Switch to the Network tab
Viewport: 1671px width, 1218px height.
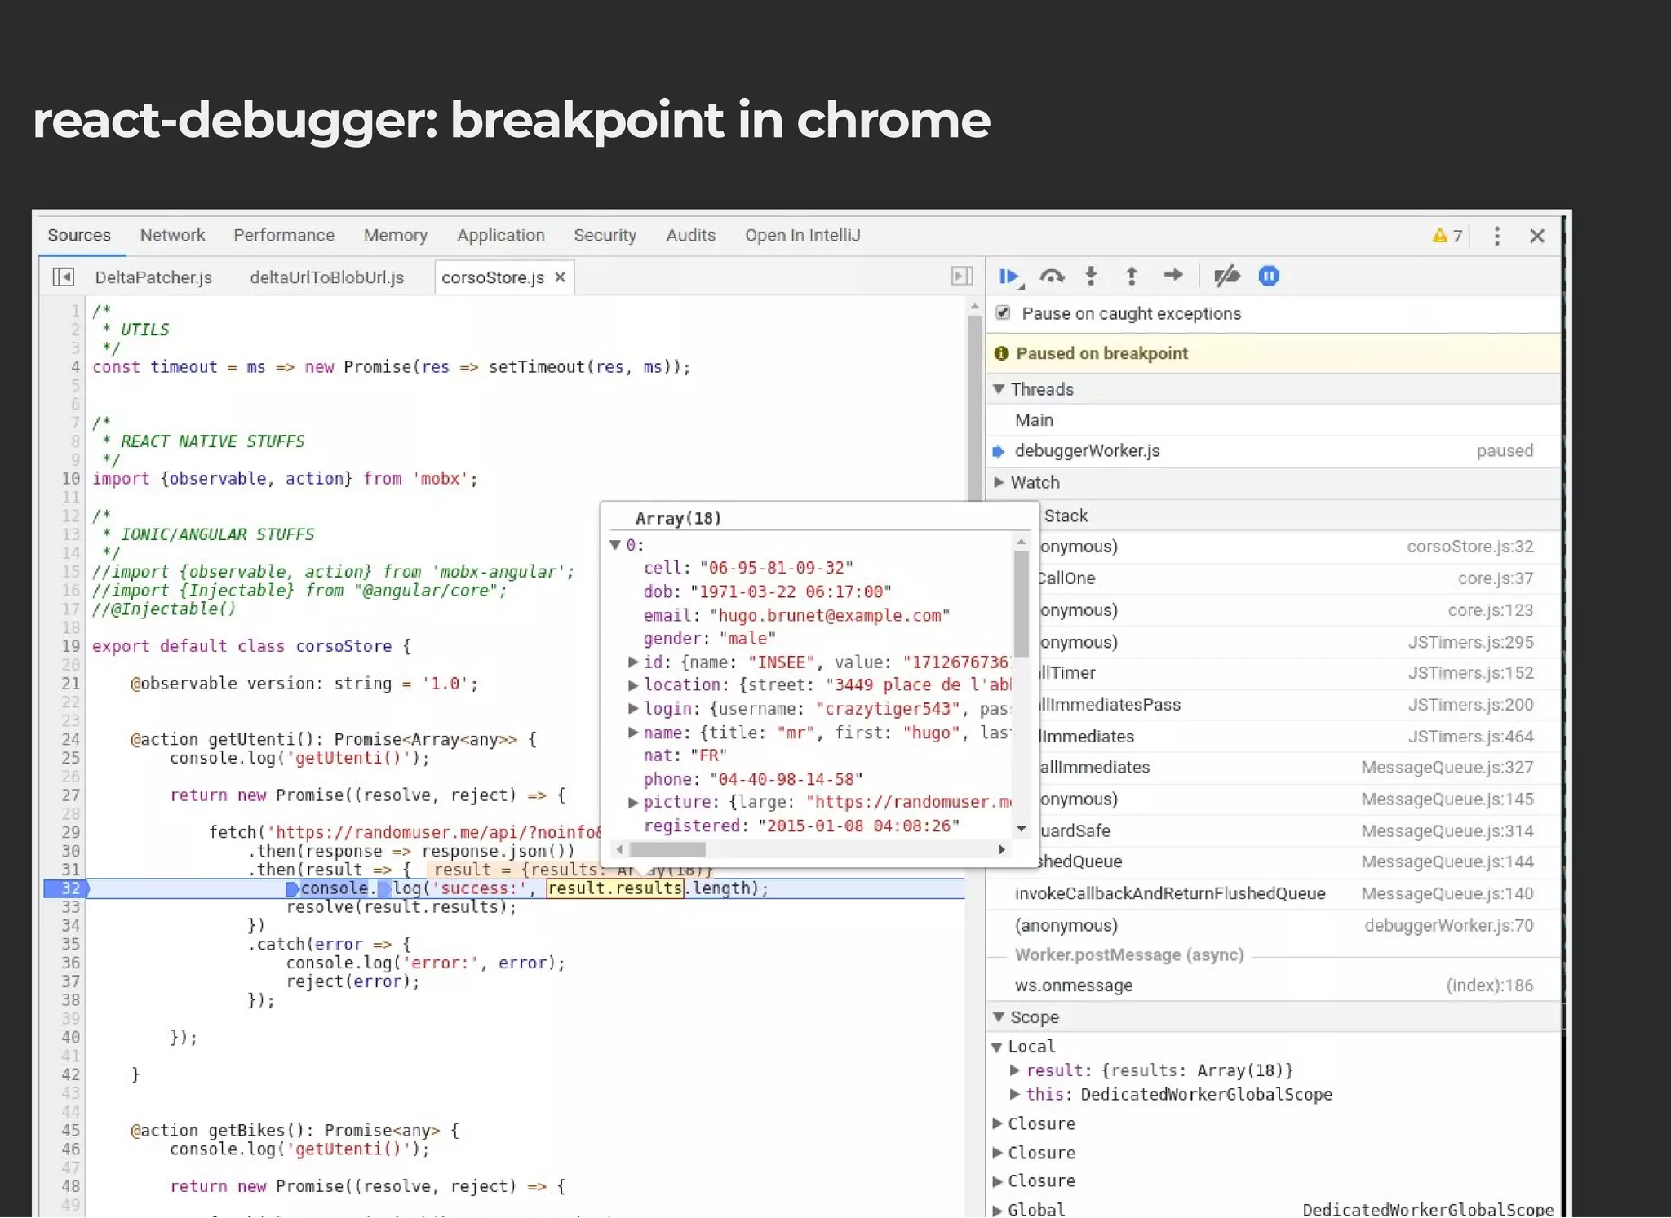click(172, 235)
